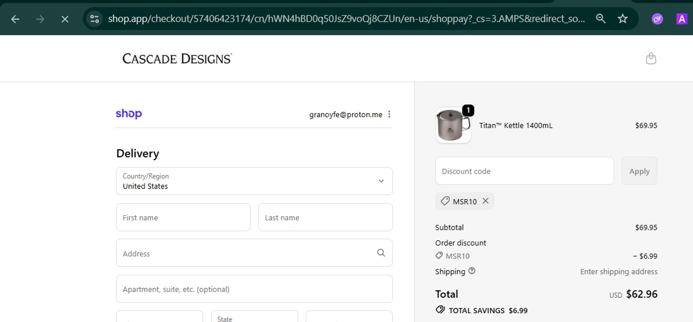The image size is (693, 322).
Task: Go back to the previous page
Action: 15,19
